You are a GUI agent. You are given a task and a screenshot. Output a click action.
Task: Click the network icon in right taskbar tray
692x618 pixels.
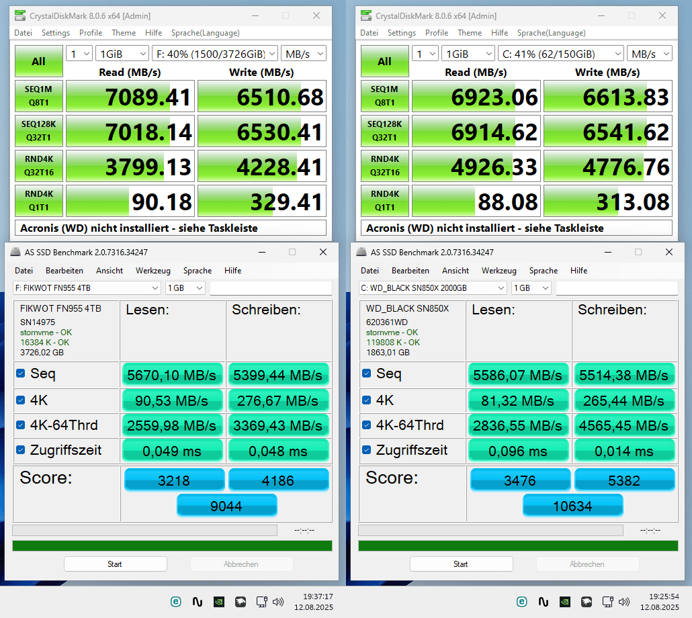pyautogui.click(x=608, y=602)
